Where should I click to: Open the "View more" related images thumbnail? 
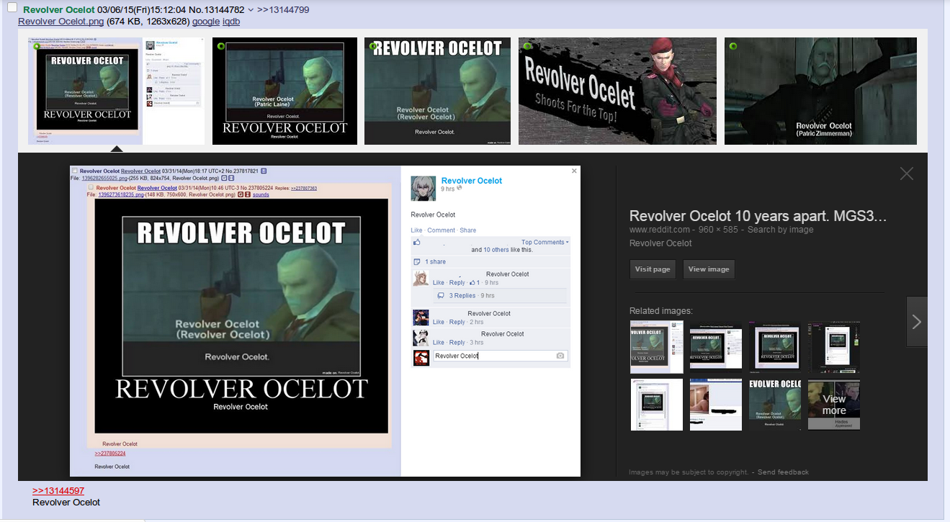point(833,403)
